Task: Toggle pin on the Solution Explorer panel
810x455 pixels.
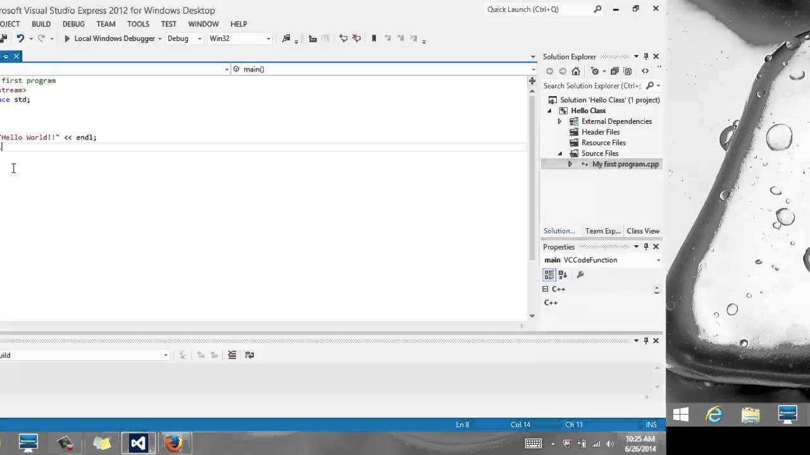Action: pyautogui.click(x=646, y=57)
